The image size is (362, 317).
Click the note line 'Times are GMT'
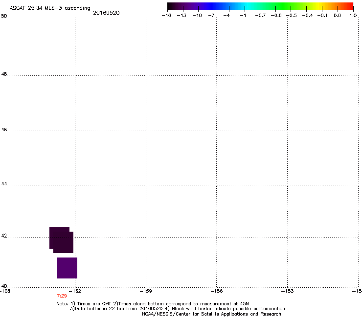pos(153,304)
